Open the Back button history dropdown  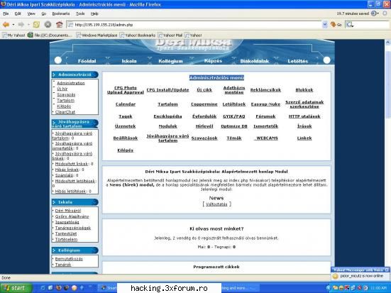click(13, 24)
